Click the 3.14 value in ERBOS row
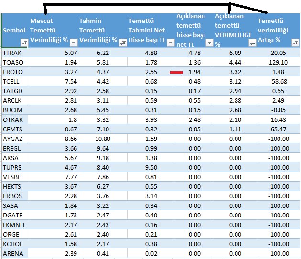The width and height of the screenshot is (301, 259). click(x=151, y=196)
